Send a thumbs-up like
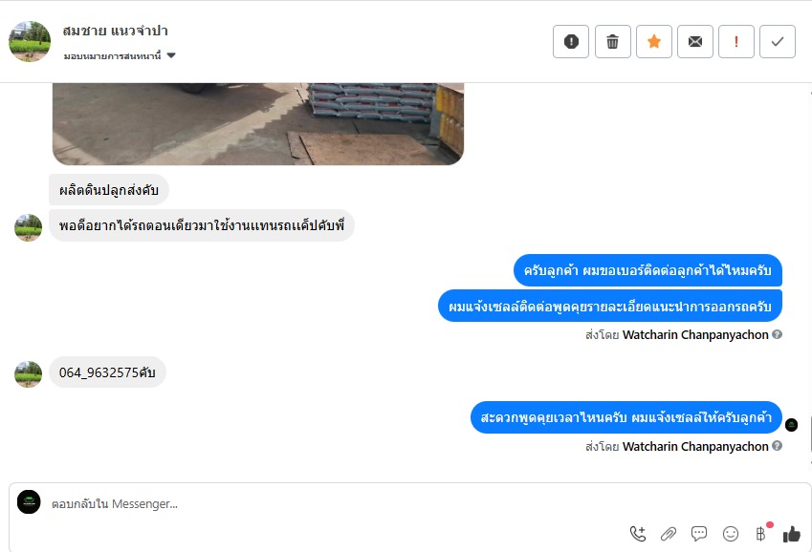812x552 pixels. coord(791,533)
